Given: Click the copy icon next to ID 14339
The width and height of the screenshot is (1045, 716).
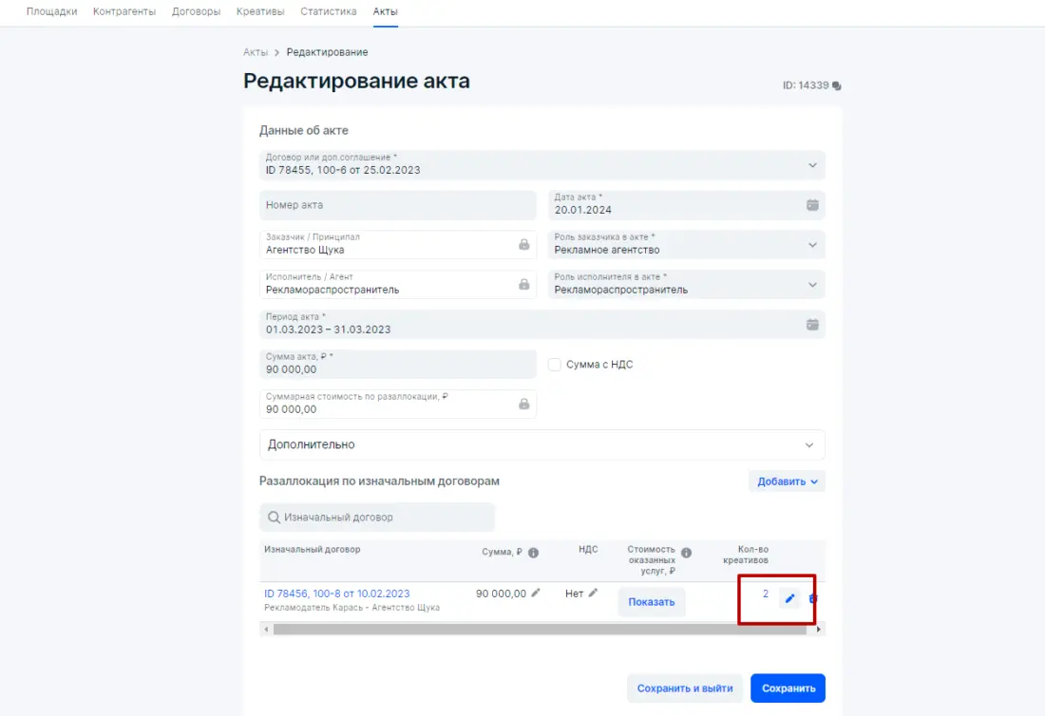Looking at the screenshot, I should click(837, 85).
